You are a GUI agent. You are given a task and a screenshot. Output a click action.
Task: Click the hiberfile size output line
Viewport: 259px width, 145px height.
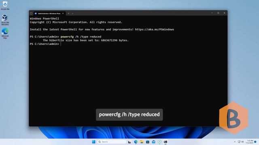point(85,40)
